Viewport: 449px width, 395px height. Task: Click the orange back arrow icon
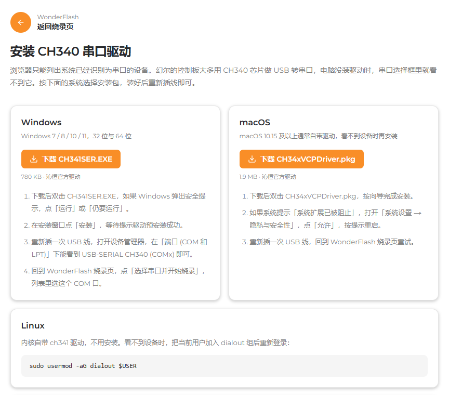tap(21, 22)
